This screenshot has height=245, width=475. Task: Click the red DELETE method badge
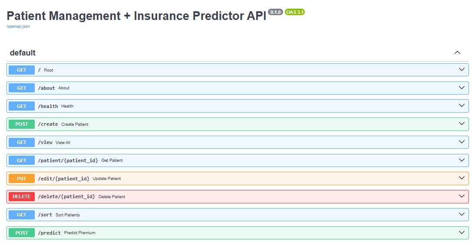click(x=22, y=197)
